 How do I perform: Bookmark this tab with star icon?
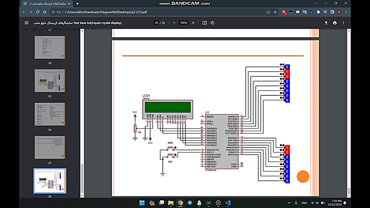click(x=275, y=12)
